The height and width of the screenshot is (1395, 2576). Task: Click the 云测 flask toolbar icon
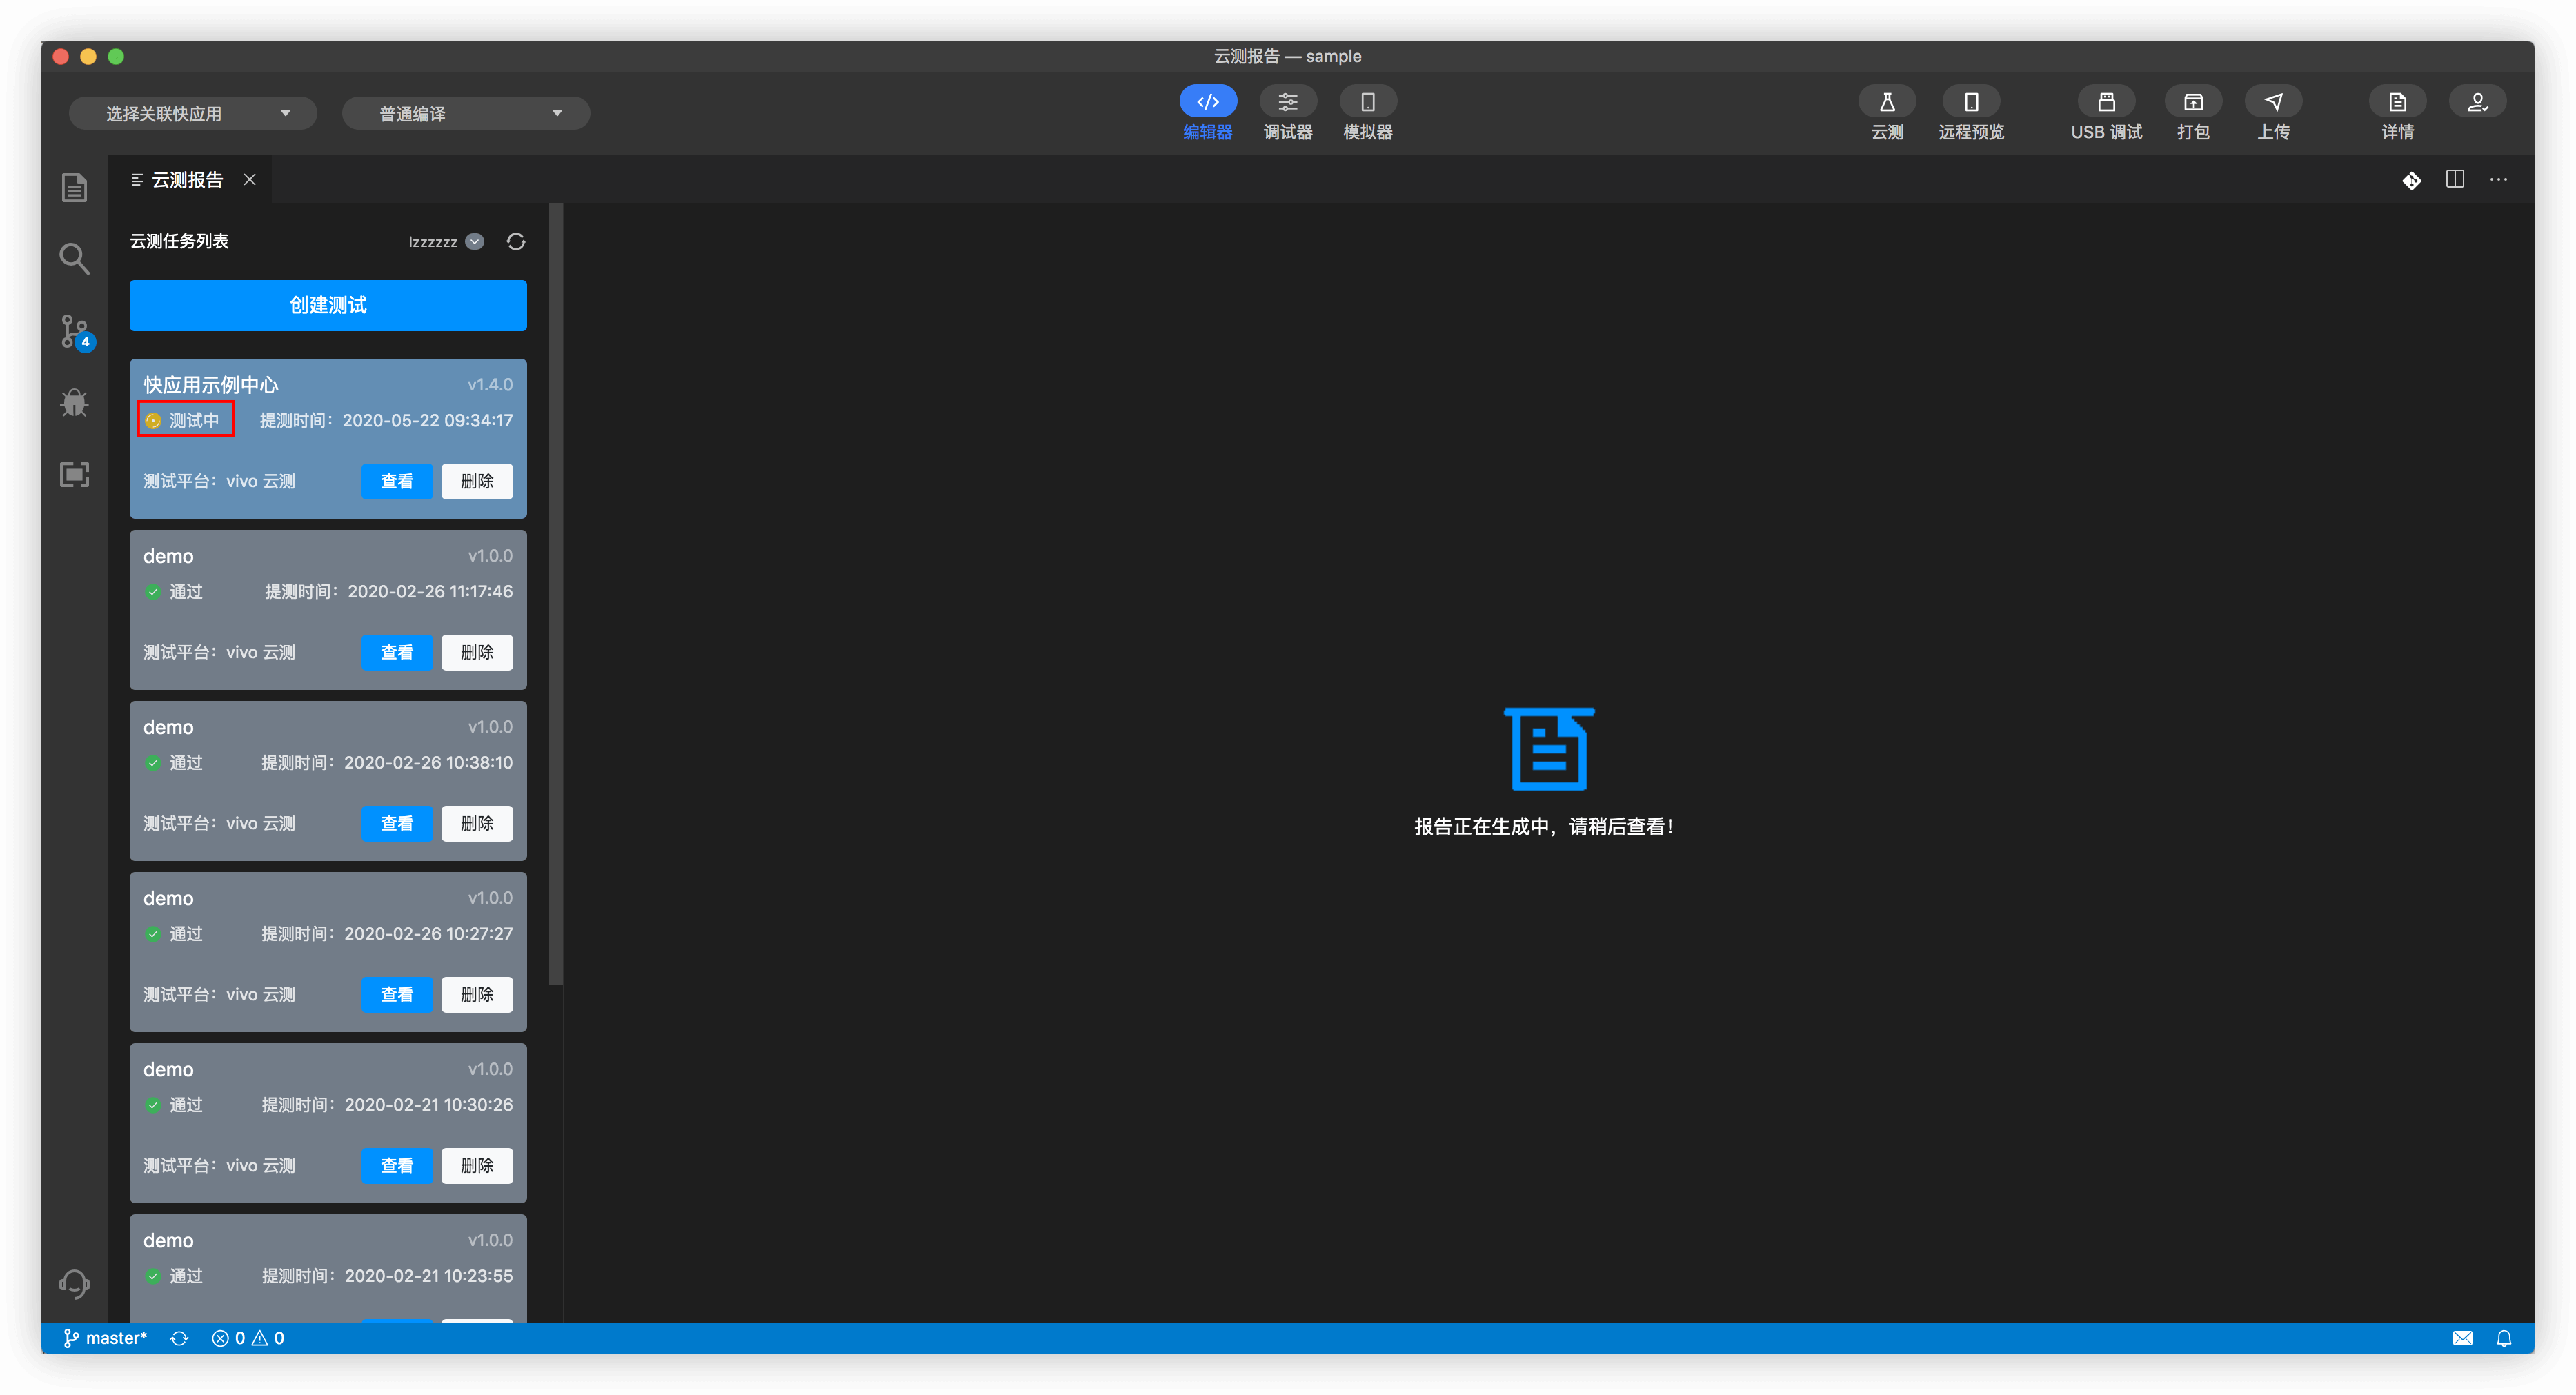pyautogui.click(x=1886, y=102)
